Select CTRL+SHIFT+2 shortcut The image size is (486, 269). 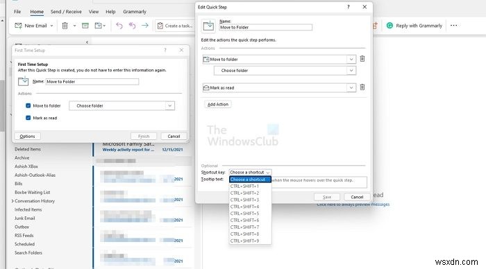[250, 193]
